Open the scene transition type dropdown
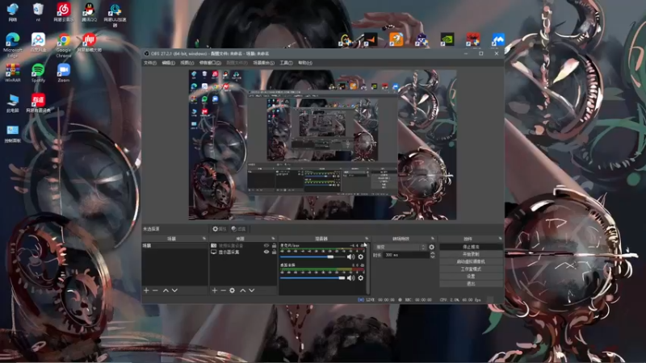The width and height of the screenshot is (646, 363). [400, 248]
